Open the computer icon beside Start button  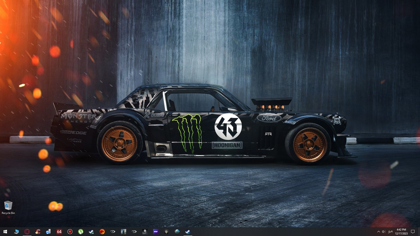point(16,232)
